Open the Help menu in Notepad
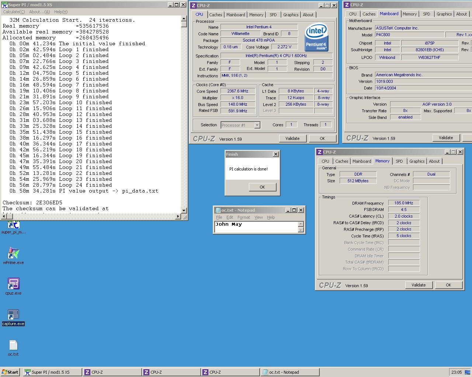 click(271, 217)
